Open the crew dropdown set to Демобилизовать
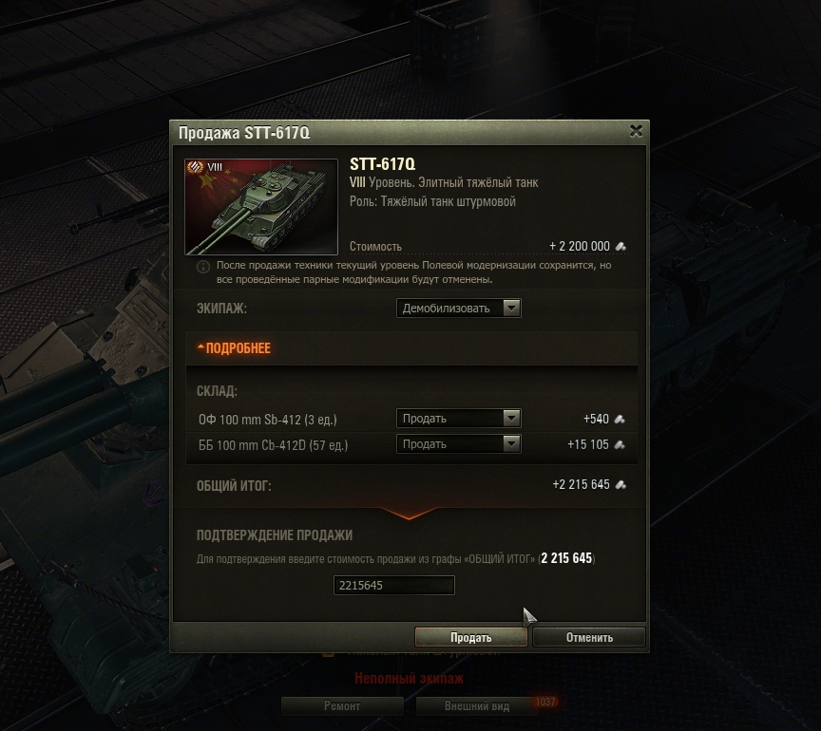 click(459, 309)
